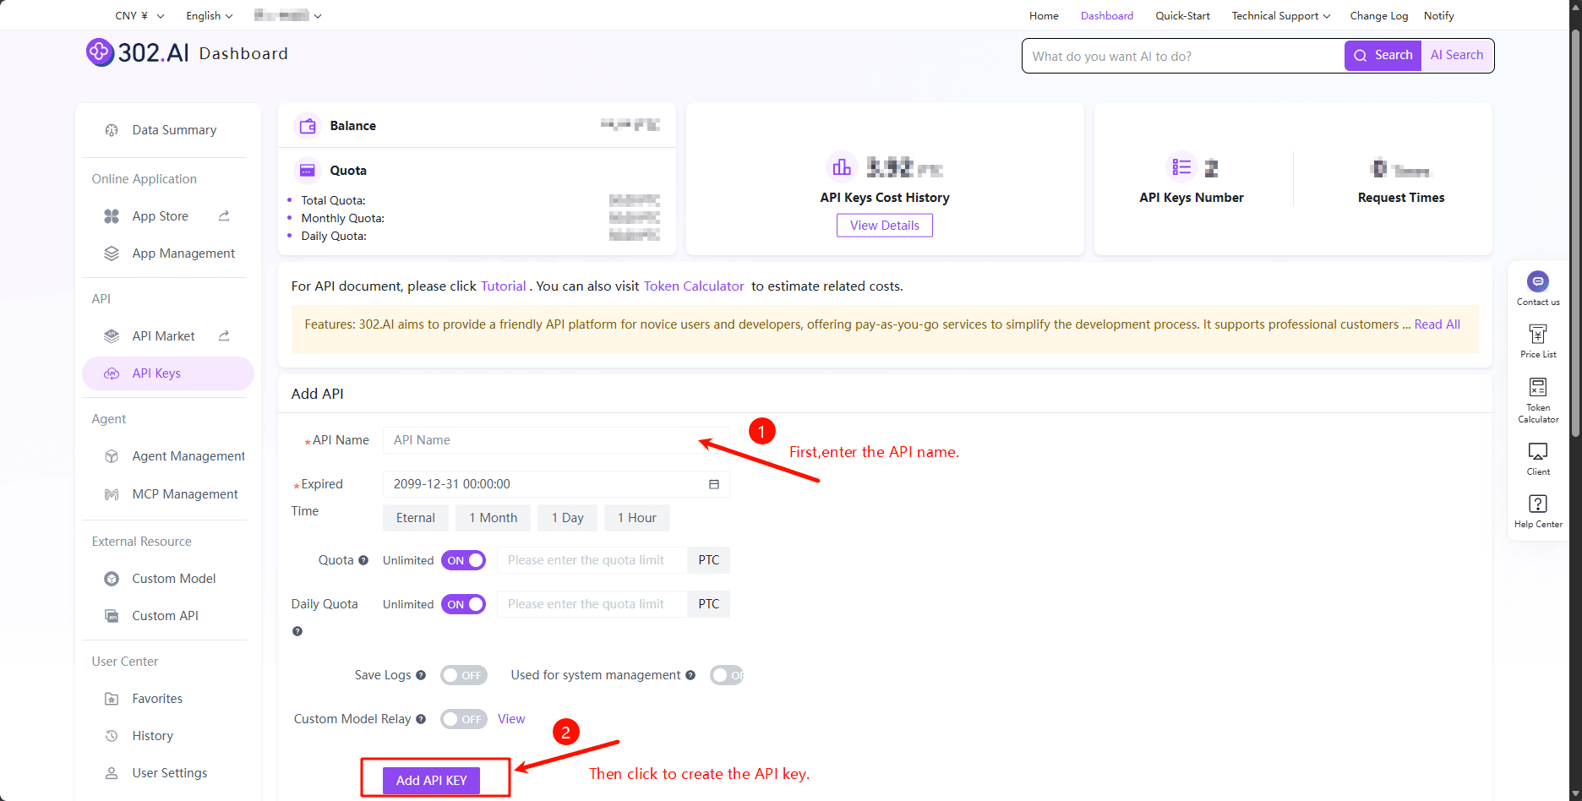Click inside the API Name input field

tap(554, 439)
